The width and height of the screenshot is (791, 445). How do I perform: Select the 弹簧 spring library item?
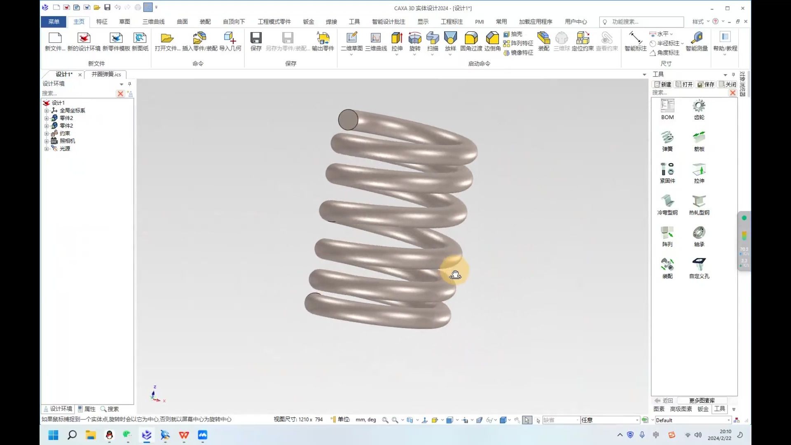click(667, 141)
